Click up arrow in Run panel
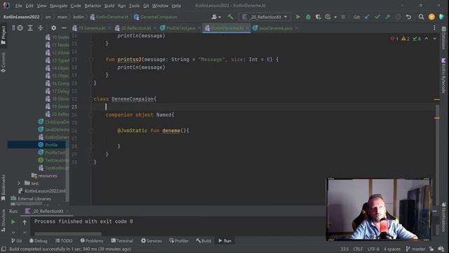Image resolution: width=449 pixels, height=253 pixels. (25, 222)
